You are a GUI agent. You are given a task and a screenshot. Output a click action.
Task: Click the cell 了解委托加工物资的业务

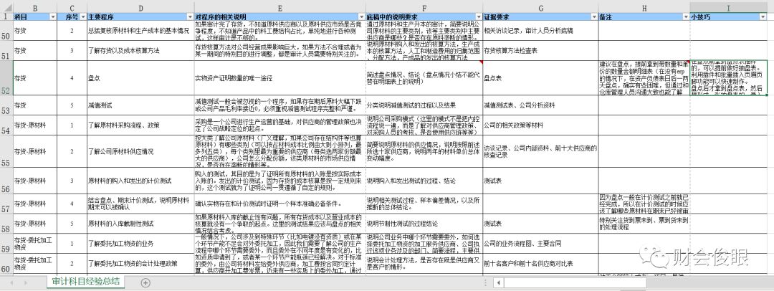coord(140,244)
